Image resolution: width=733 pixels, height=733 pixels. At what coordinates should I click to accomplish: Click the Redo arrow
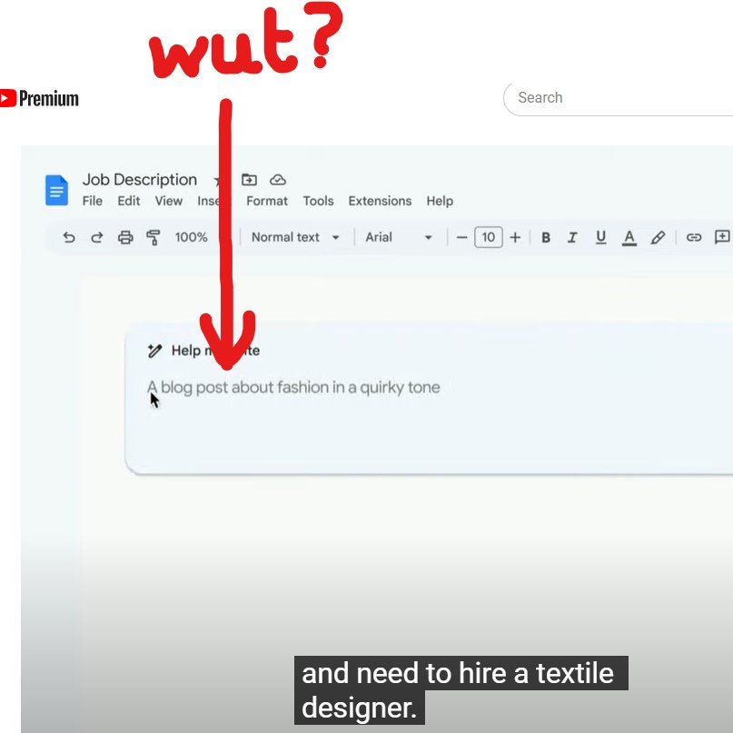click(97, 237)
